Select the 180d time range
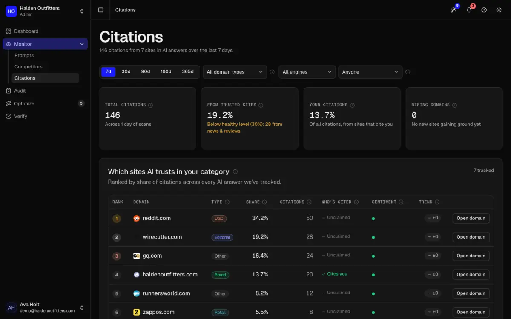The width and height of the screenshot is (511, 319). coord(166,72)
